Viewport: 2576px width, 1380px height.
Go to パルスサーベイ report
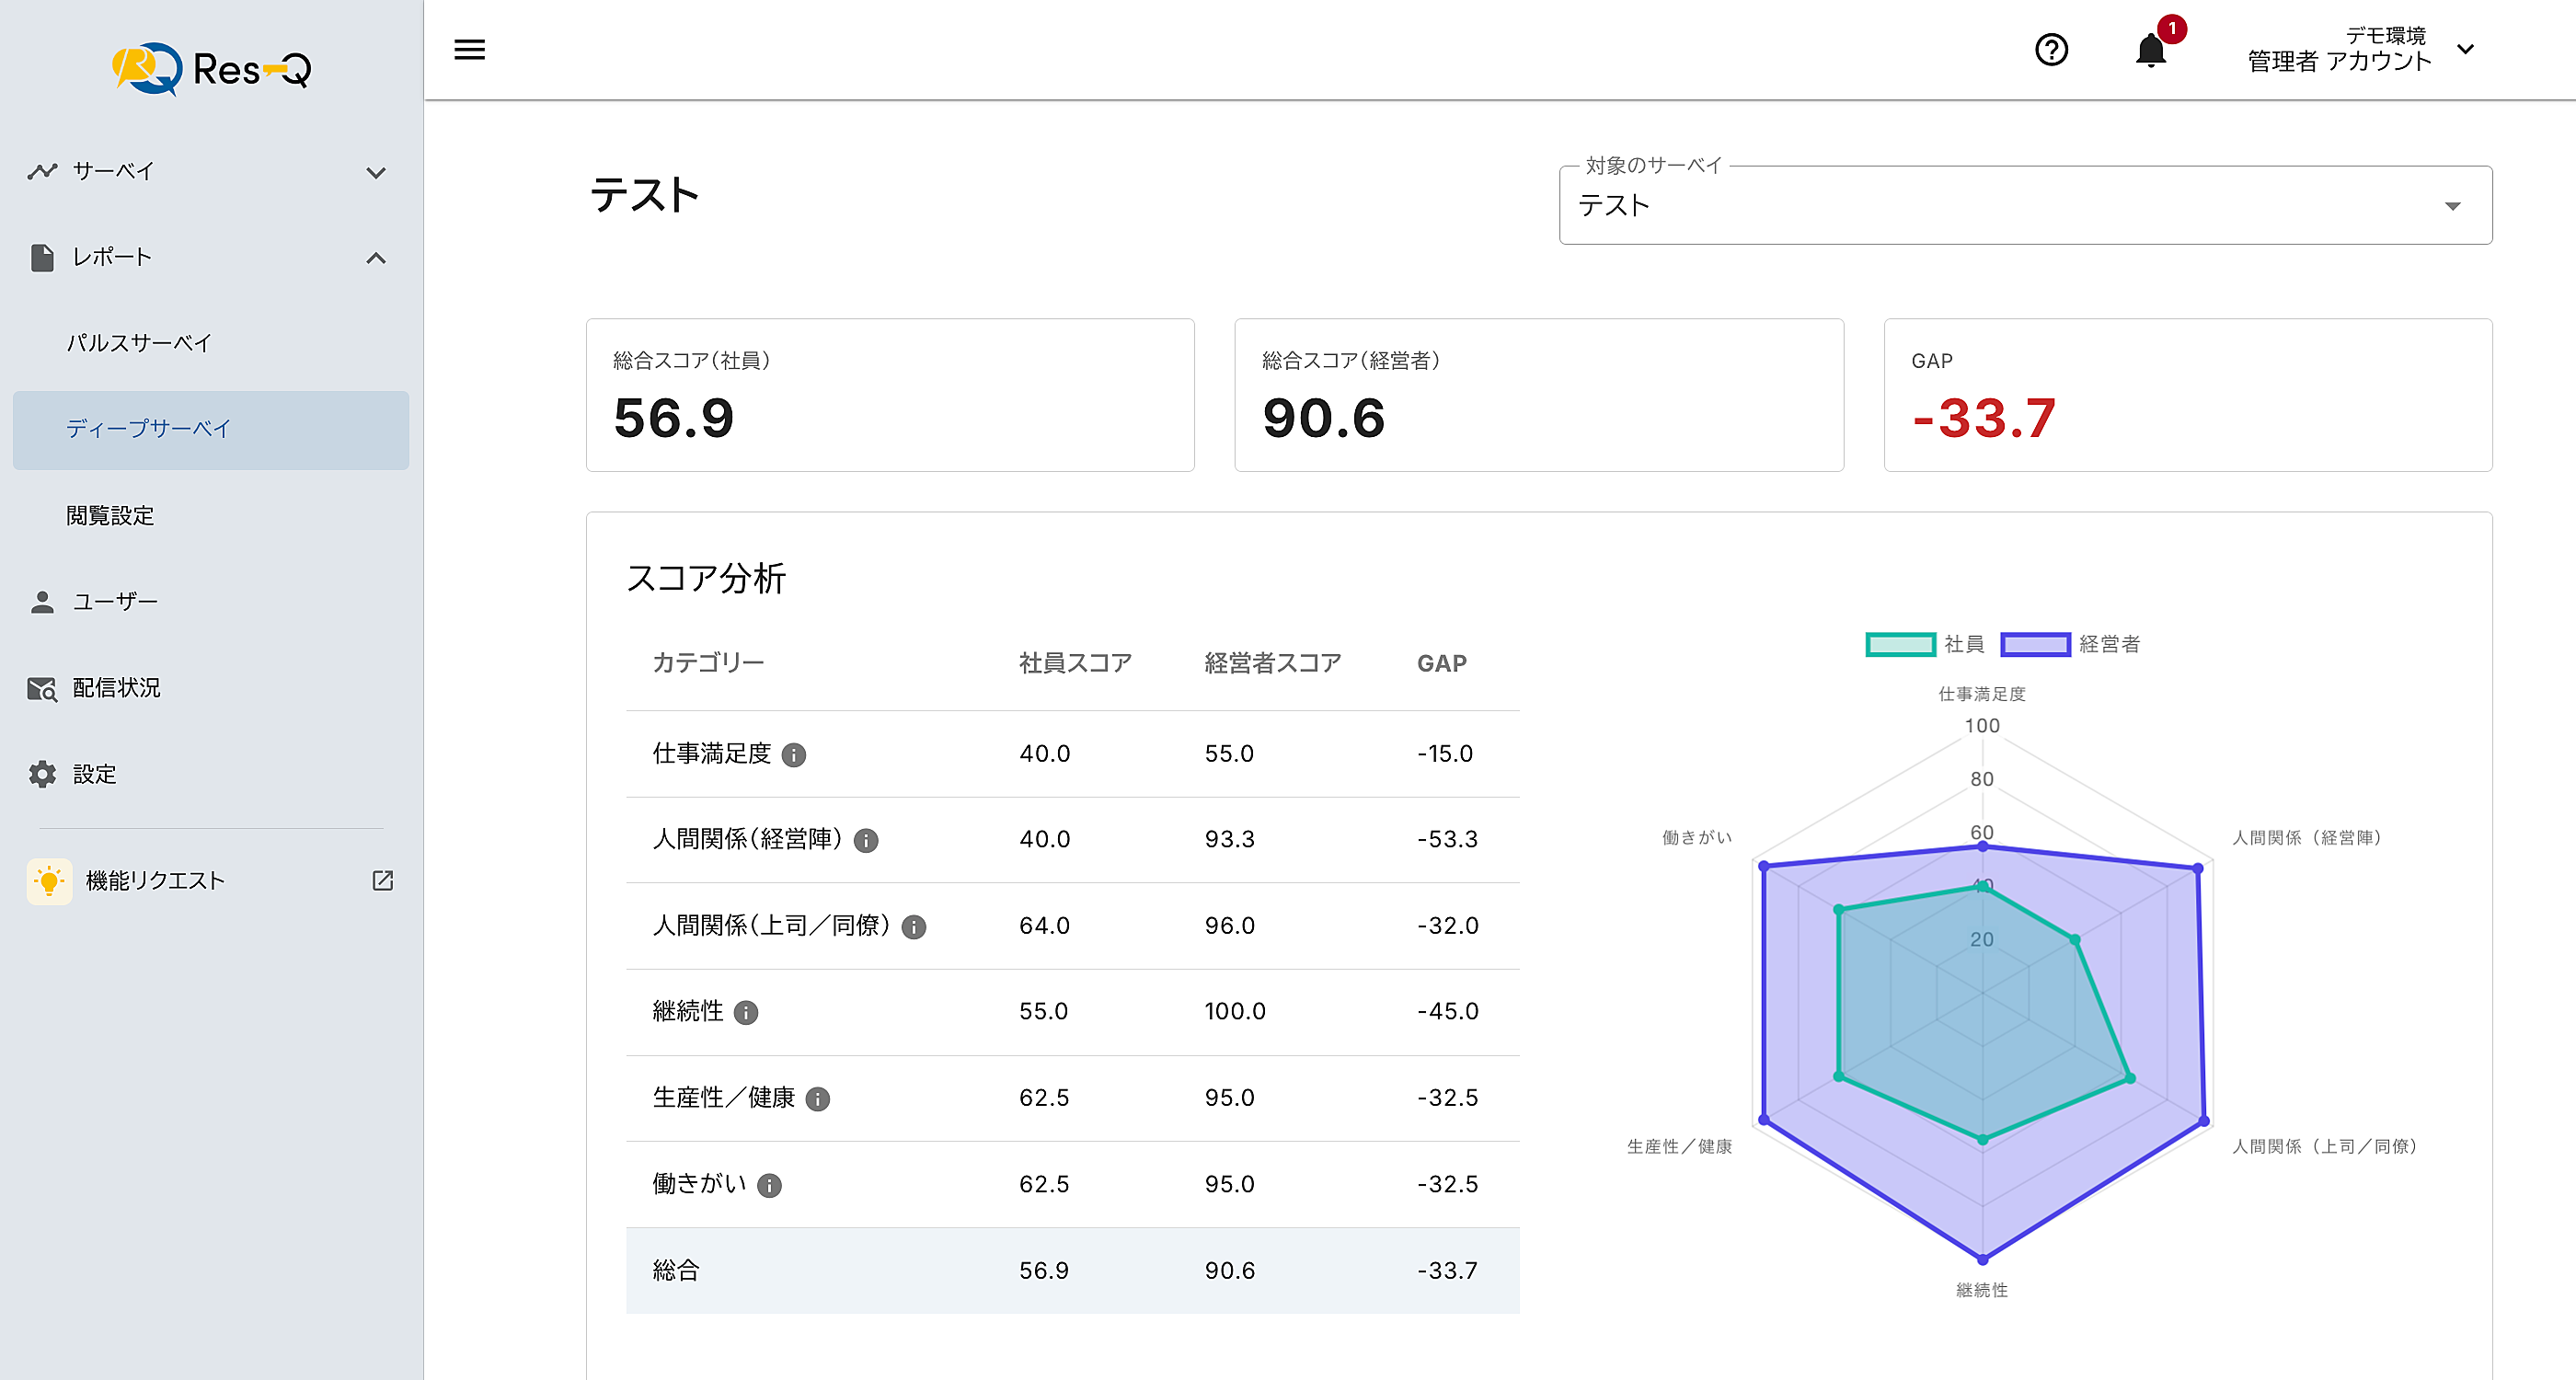pos(139,343)
